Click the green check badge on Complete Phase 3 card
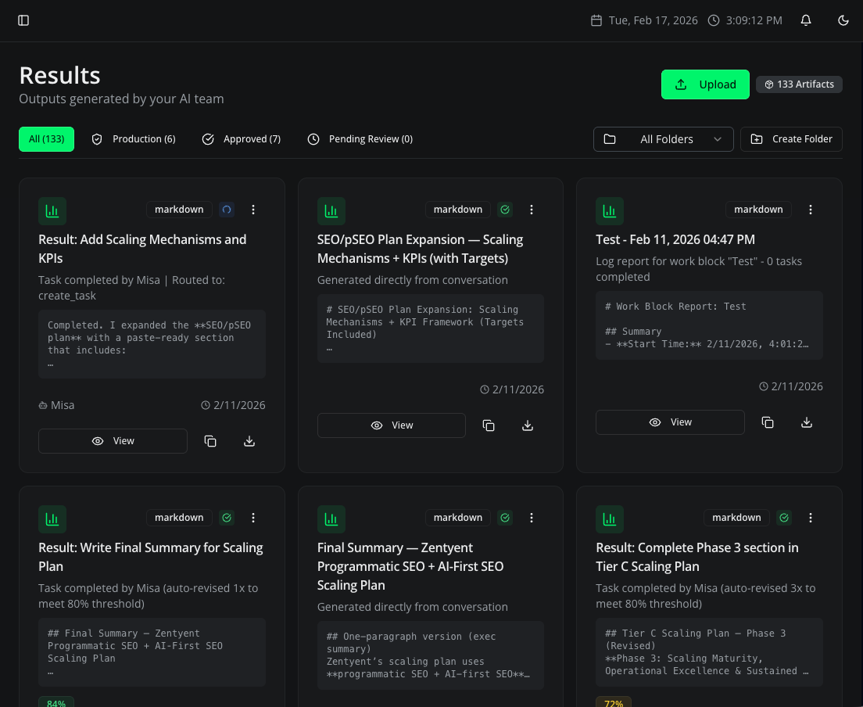Image resolution: width=863 pixels, height=707 pixels. tap(784, 518)
